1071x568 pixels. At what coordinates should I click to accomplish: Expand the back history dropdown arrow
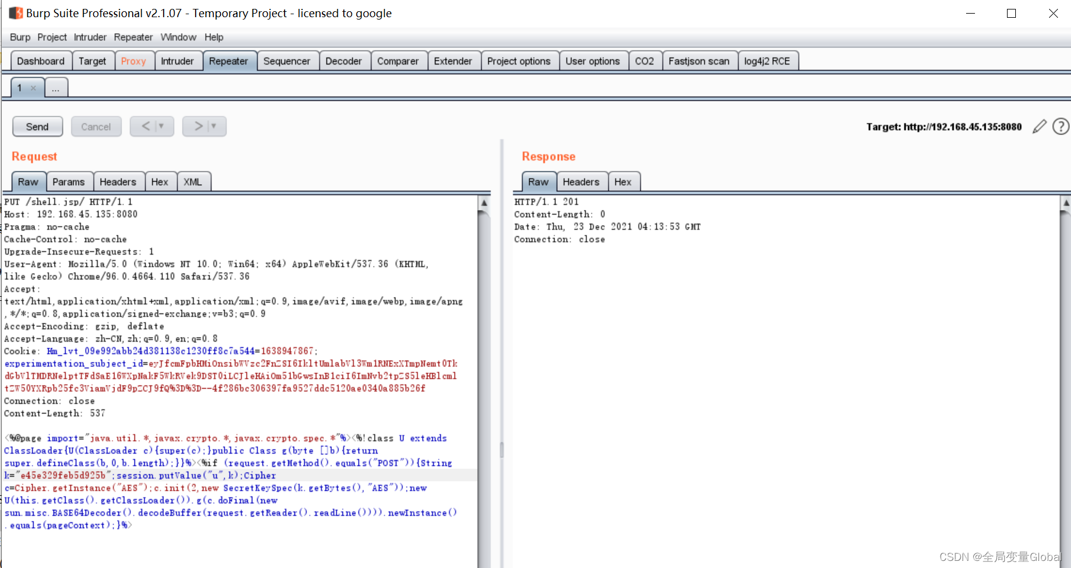click(161, 126)
